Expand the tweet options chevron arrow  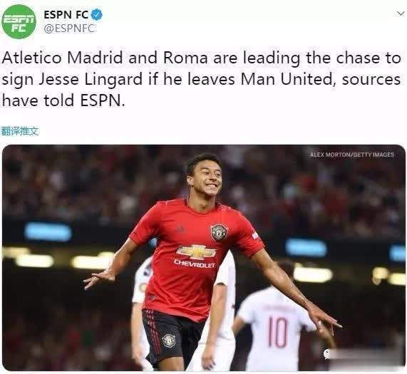coord(401,14)
